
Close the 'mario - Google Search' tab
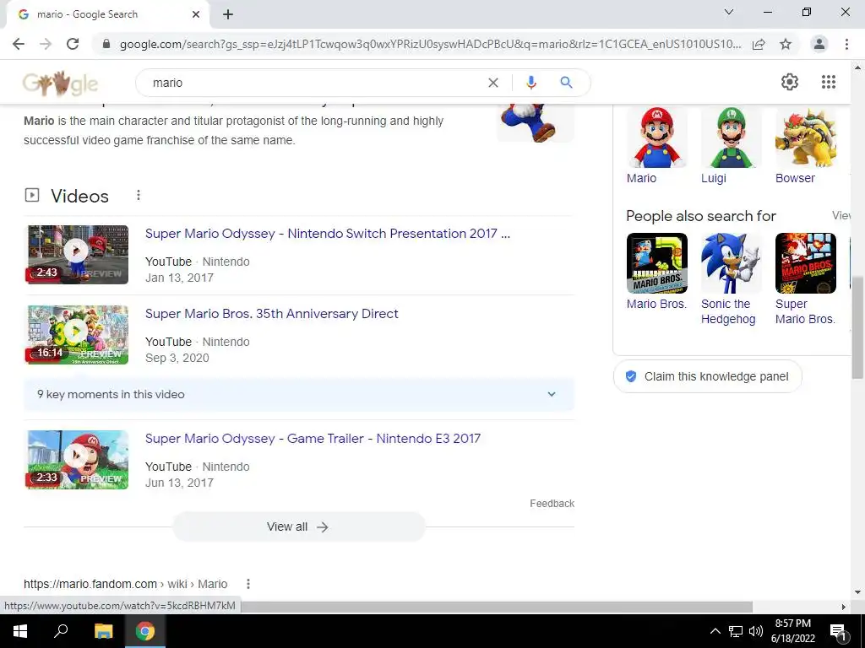pos(196,14)
